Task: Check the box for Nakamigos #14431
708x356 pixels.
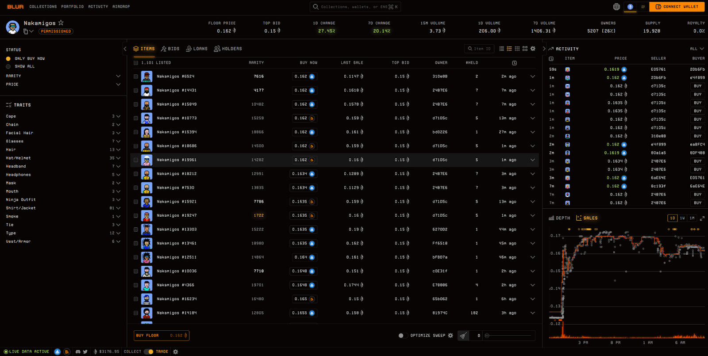Action: pos(136,90)
